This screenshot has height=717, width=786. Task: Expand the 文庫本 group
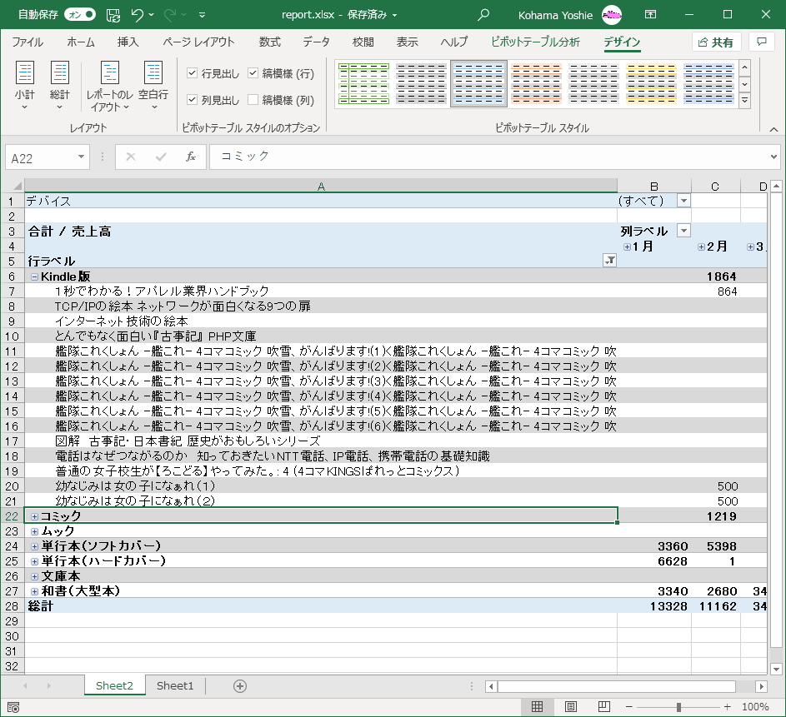tap(34, 576)
